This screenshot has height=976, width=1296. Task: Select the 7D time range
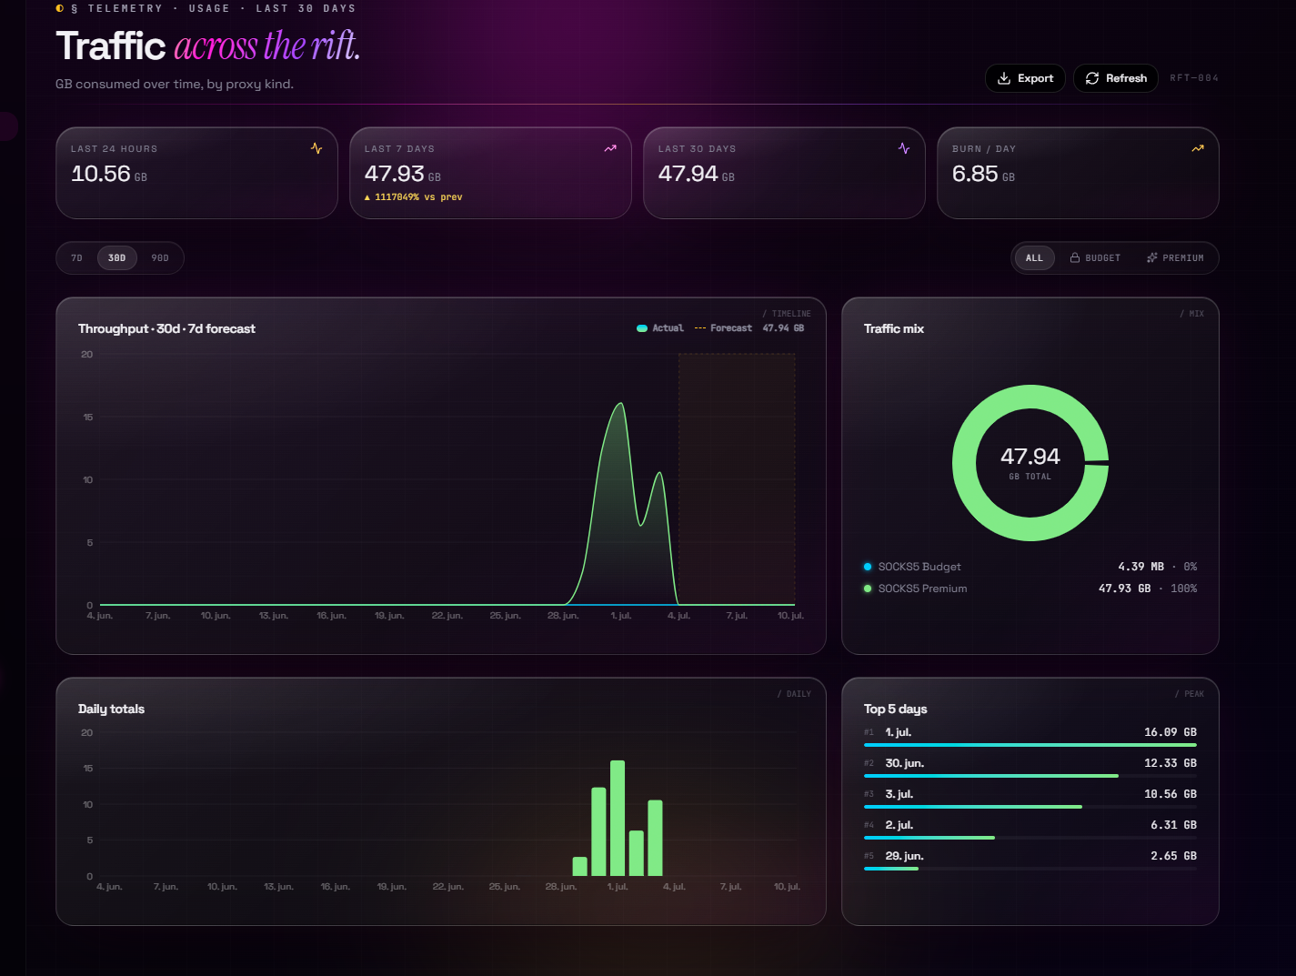pos(77,258)
